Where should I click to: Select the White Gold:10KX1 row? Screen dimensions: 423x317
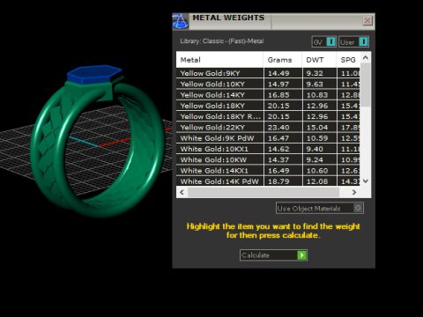268,149
